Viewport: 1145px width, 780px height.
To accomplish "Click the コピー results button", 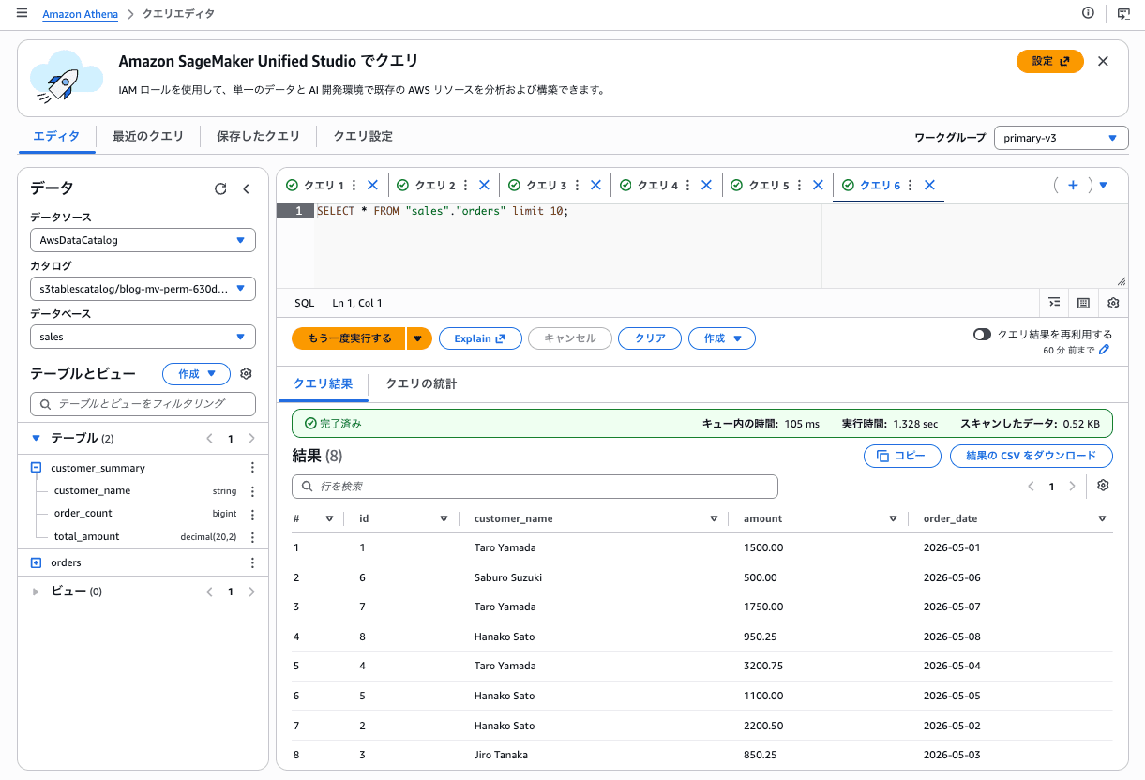I will coord(901,456).
